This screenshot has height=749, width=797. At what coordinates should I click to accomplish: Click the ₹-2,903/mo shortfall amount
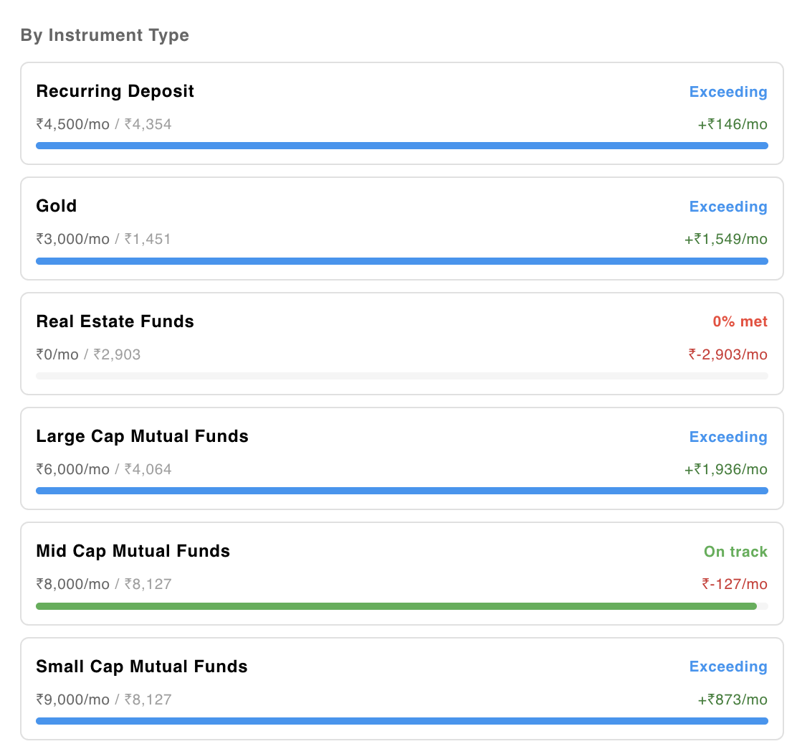pyautogui.click(x=728, y=354)
